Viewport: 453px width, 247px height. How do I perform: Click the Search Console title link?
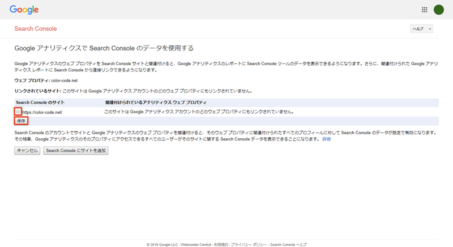(36, 28)
